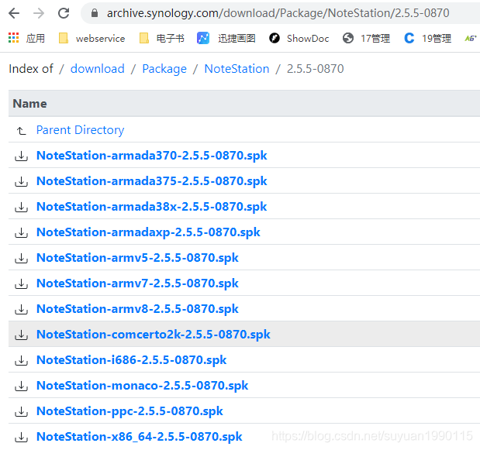
Task: Download NoteStation-armada38x-2.5.5-0870.spk
Action: (x=151, y=207)
